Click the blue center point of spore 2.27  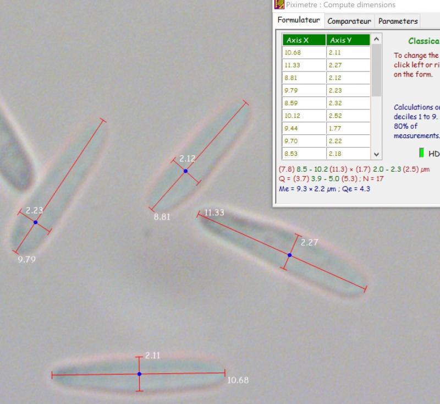pos(290,255)
